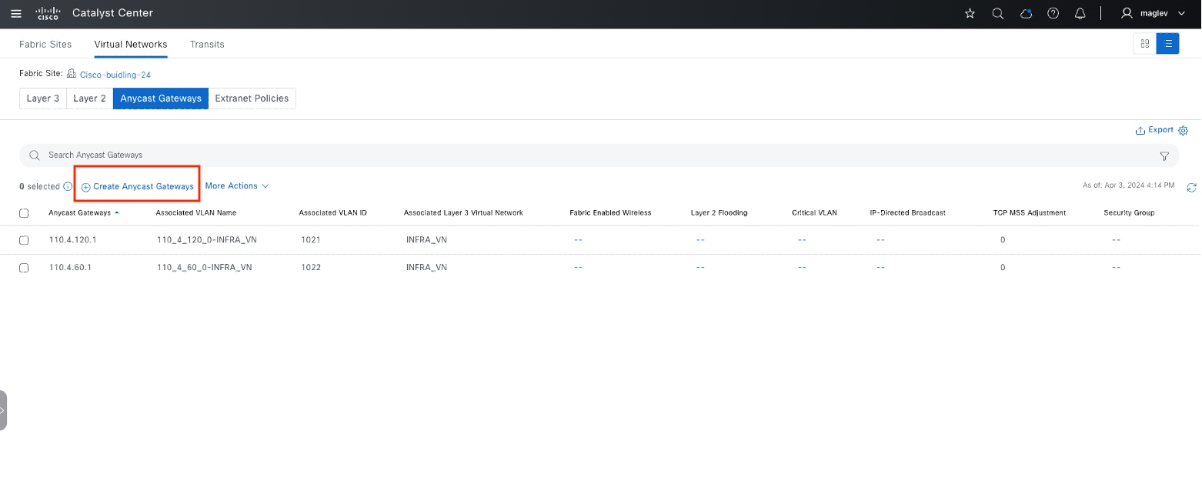
Task: Expand the More Actions dropdown
Action: (237, 186)
